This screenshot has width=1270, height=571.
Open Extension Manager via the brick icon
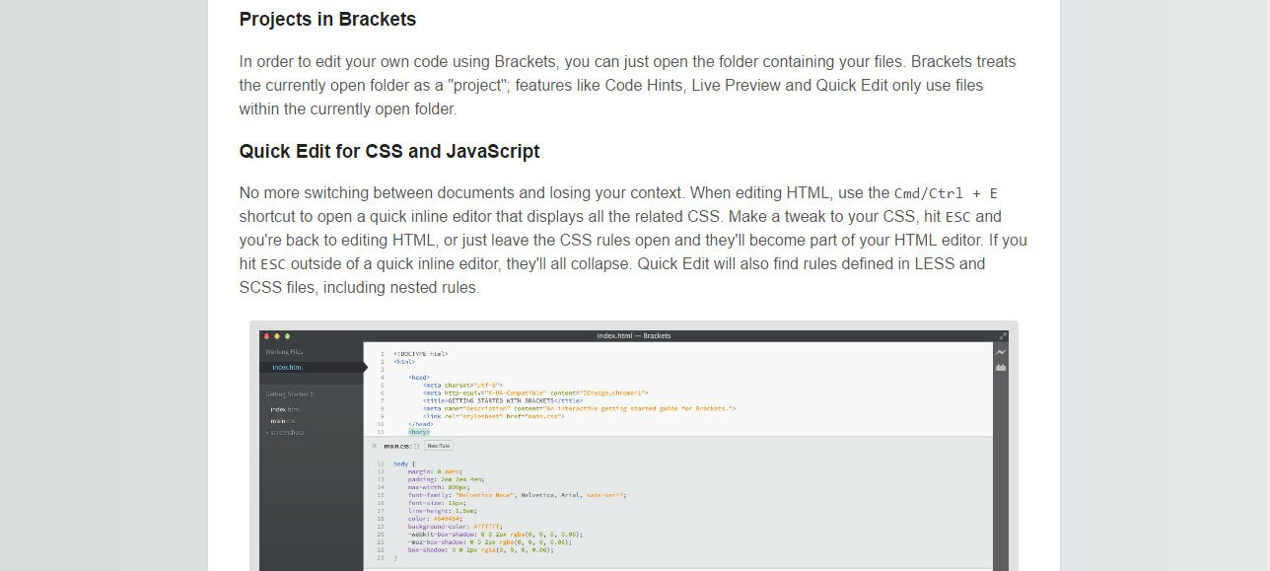[x=999, y=366]
